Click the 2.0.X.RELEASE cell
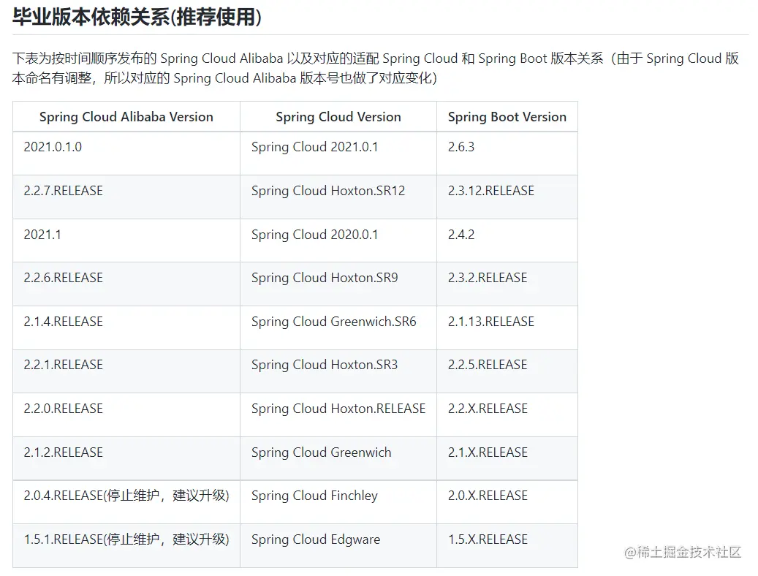This screenshot has width=758, height=576. (507, 501)
